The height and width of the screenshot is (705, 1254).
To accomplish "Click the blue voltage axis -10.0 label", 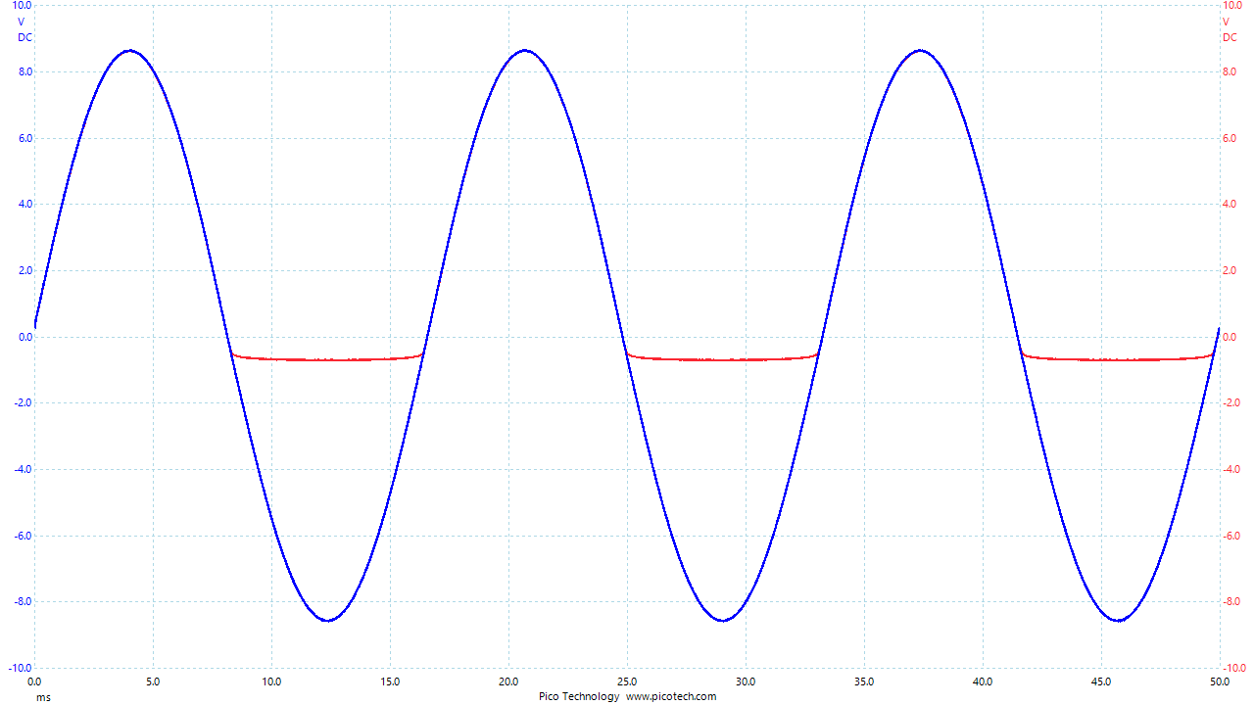I will tap(21, 668).
